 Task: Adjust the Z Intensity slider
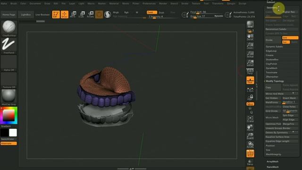pyautogui.click(x=163, y=17)
